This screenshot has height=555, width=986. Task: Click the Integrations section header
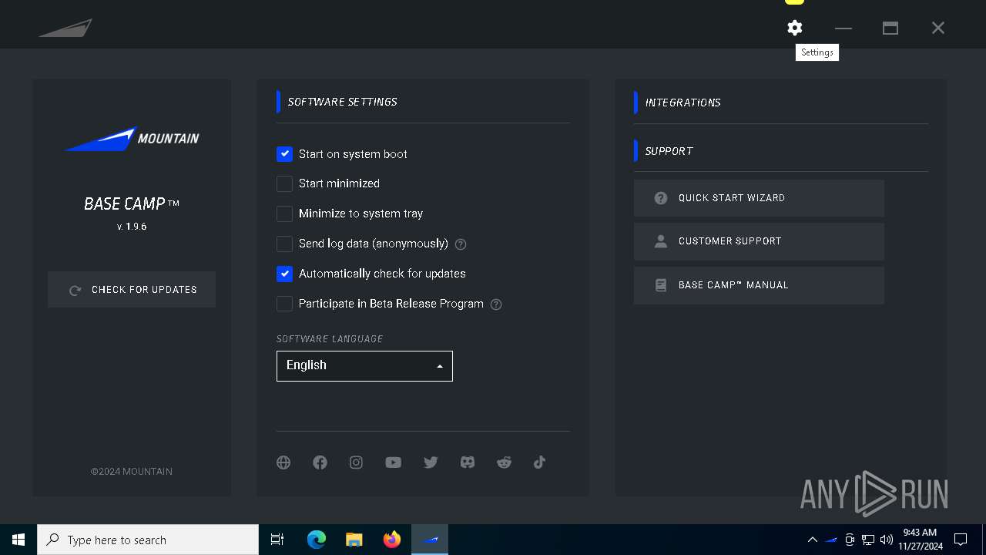coord(682,103)
